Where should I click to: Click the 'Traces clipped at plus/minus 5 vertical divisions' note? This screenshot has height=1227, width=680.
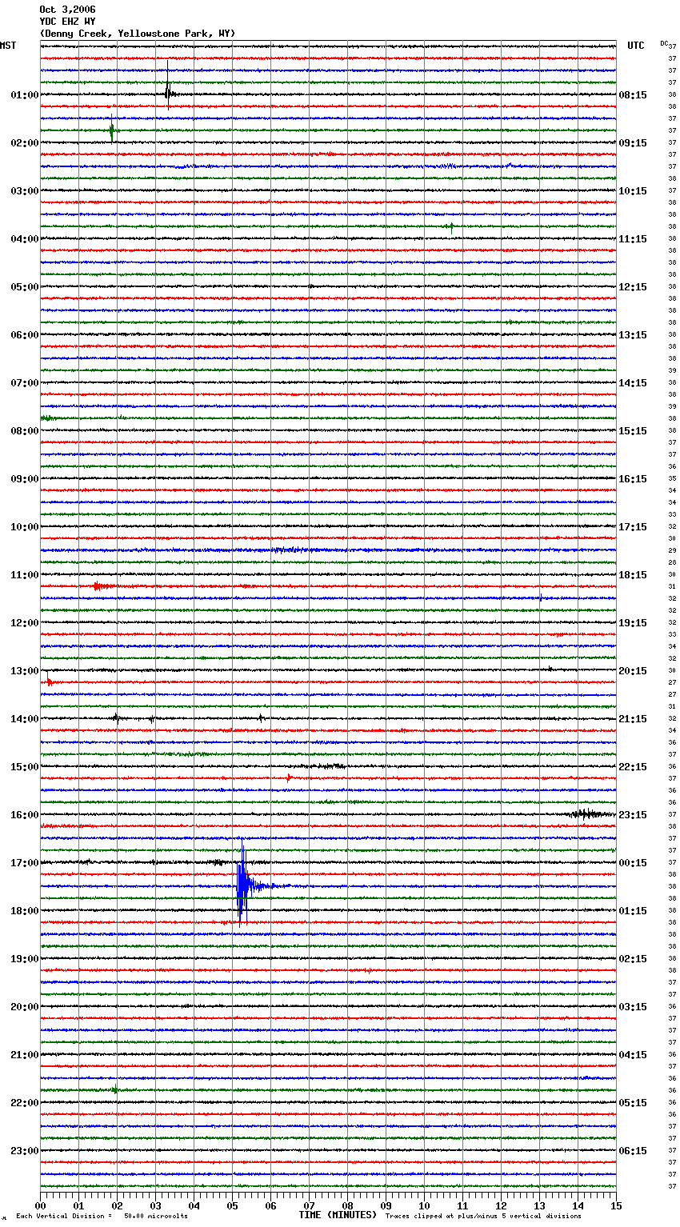click(x=483, y=1216)
